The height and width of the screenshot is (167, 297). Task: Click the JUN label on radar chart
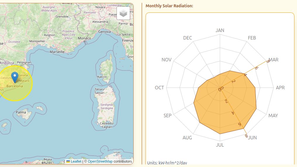[253, 138]
